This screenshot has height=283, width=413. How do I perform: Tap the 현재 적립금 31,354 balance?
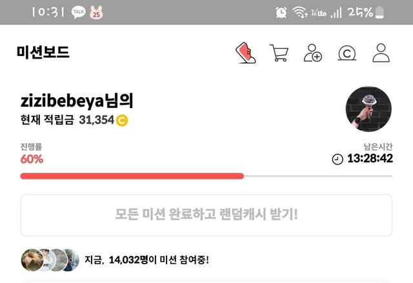[74, 120]
